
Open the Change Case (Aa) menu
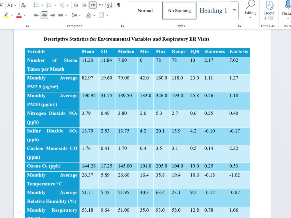tap(12, 5)
